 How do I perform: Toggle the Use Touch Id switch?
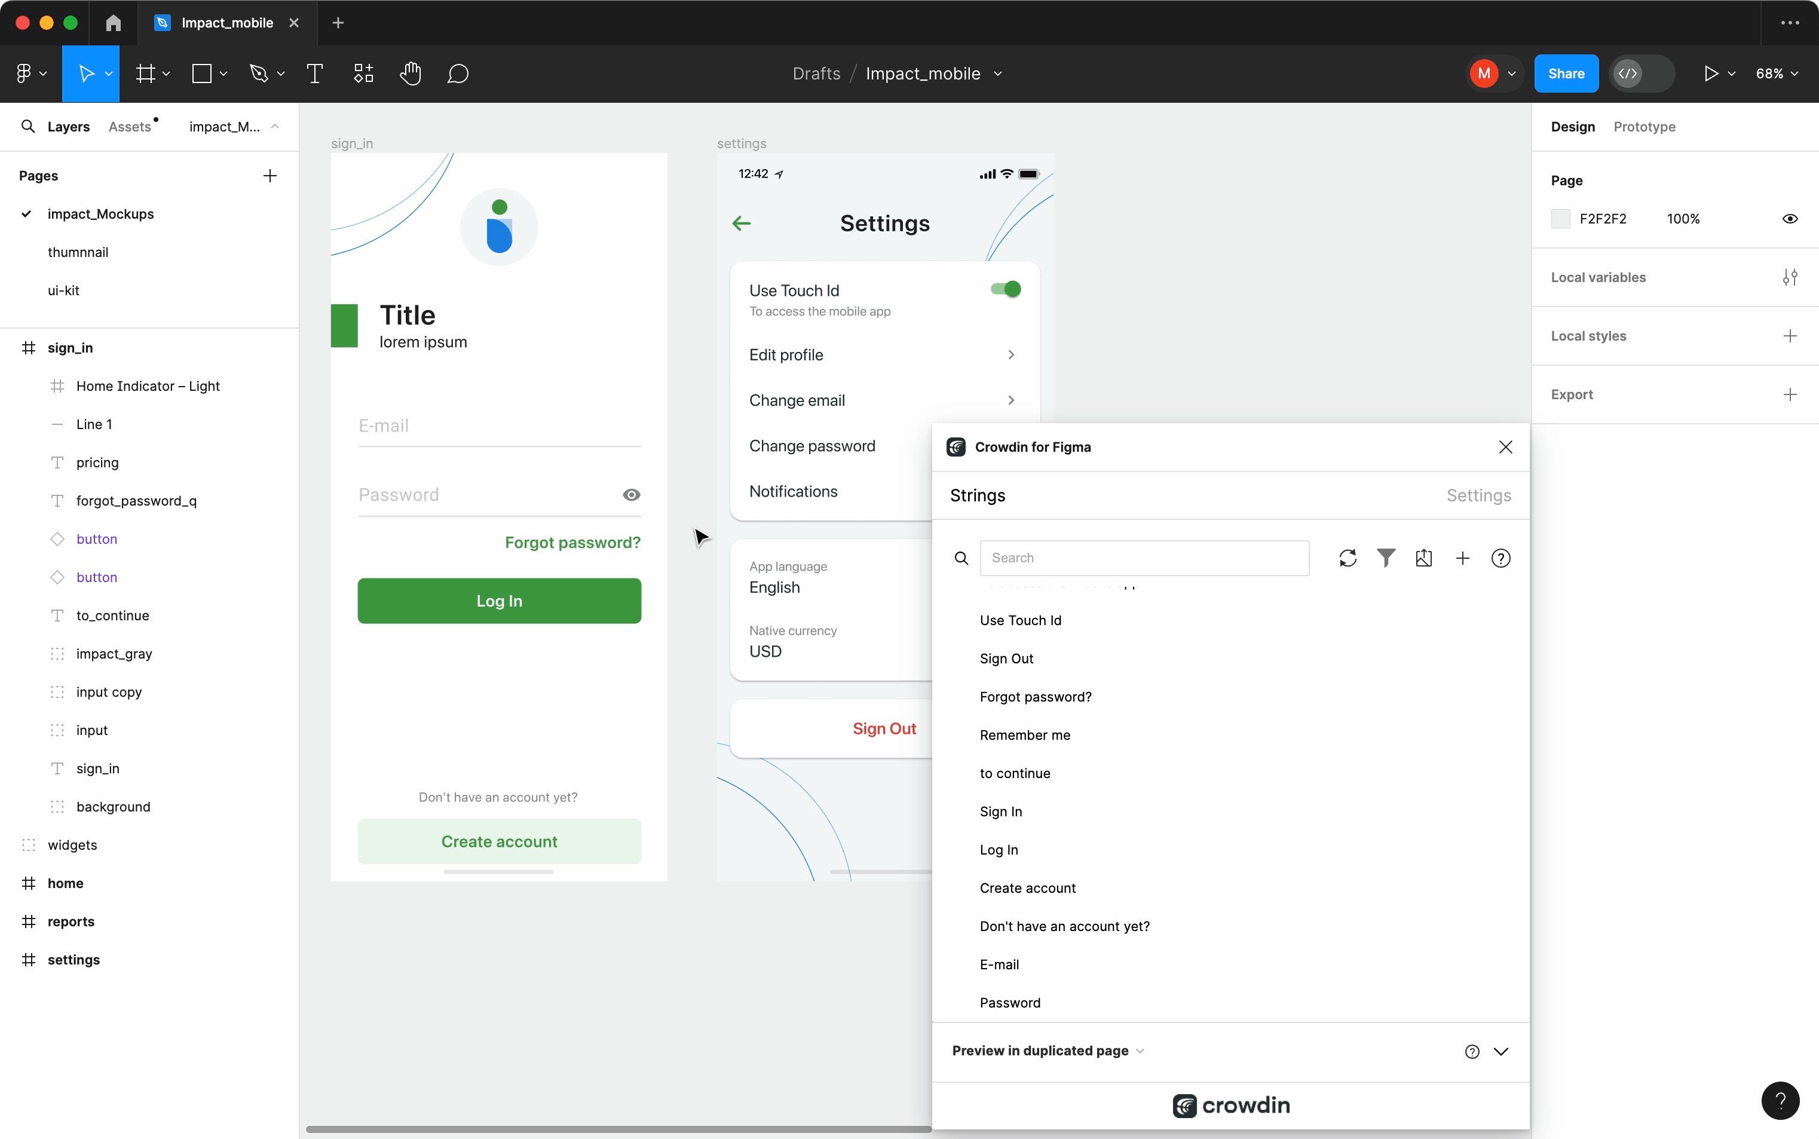coord(1006,289)
